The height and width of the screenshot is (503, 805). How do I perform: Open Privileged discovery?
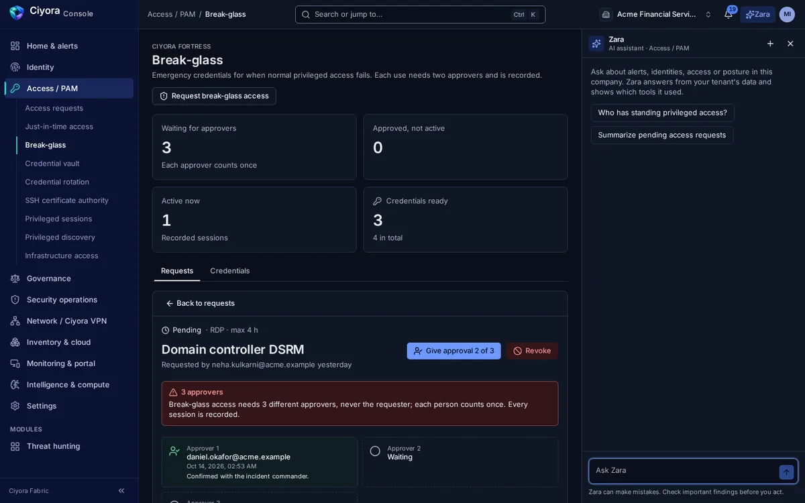pos(60,237)
